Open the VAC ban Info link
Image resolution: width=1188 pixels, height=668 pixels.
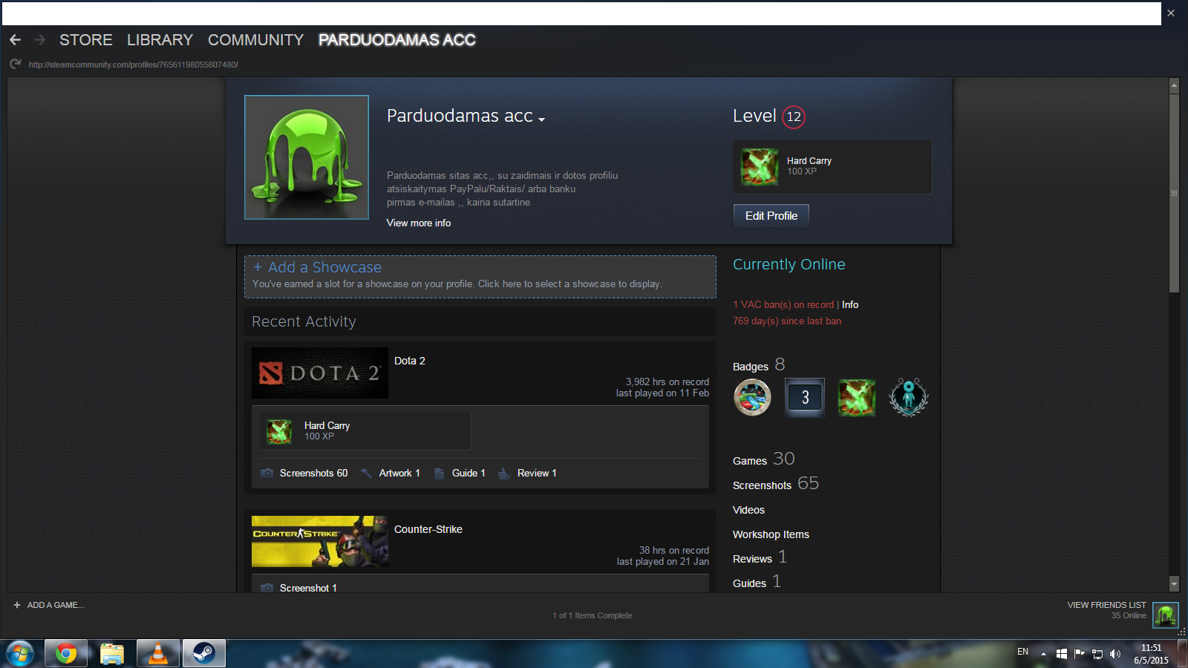850,304
